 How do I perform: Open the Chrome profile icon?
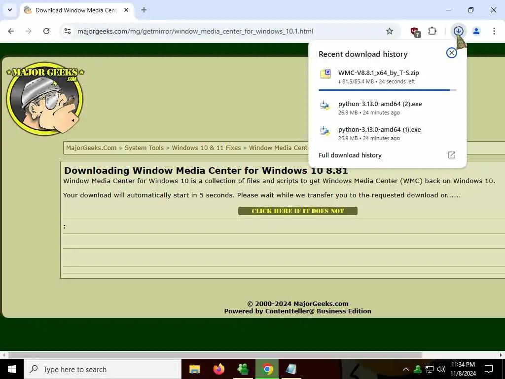coord(476,31)
